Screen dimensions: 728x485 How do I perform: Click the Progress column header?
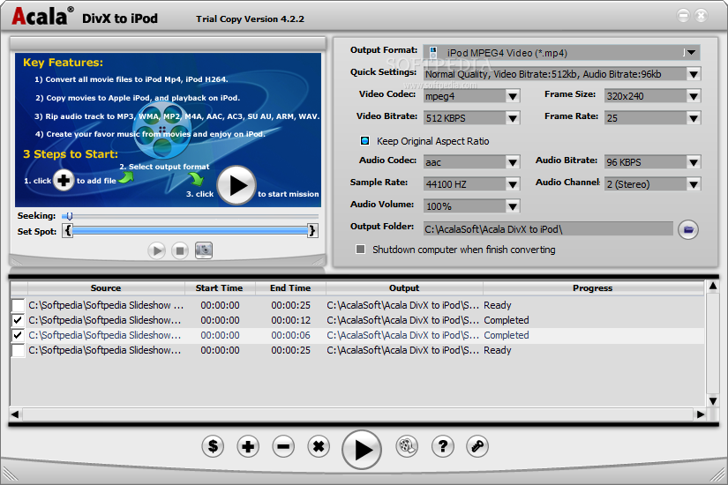[593, 288]
